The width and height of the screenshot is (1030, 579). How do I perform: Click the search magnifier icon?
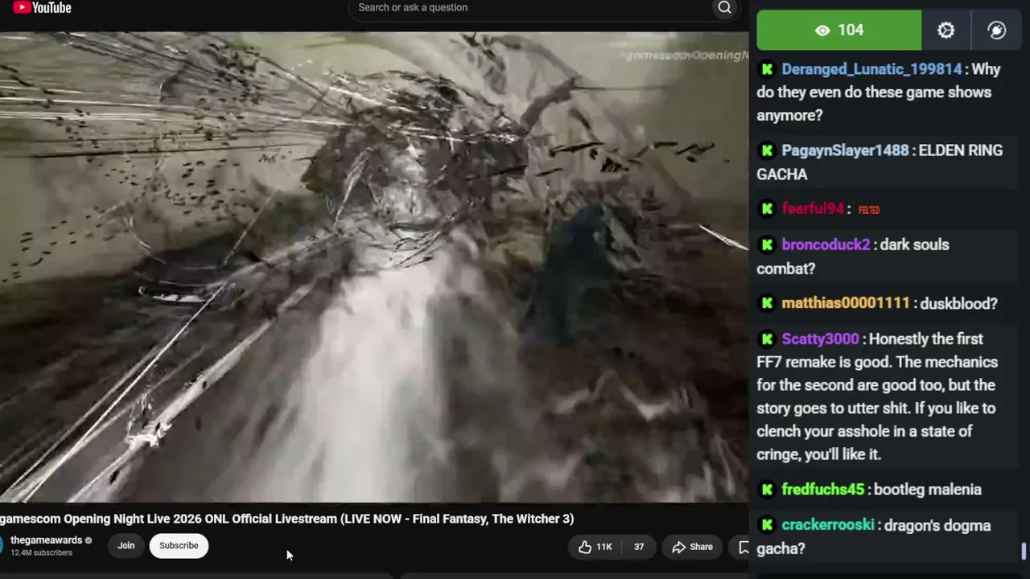pyautogui.click(x=724, y=7)
